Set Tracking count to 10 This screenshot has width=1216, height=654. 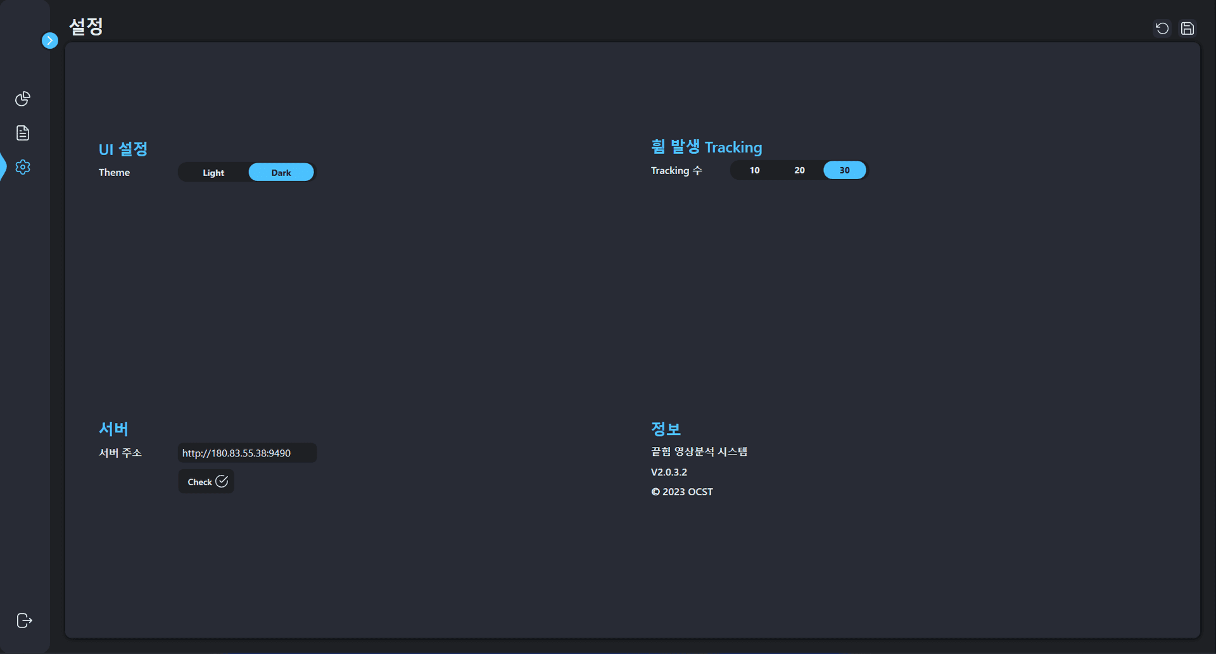coord(754,170)
